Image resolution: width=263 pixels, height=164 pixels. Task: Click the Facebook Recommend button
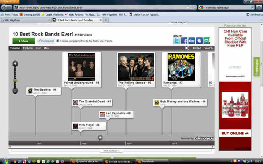46,41
